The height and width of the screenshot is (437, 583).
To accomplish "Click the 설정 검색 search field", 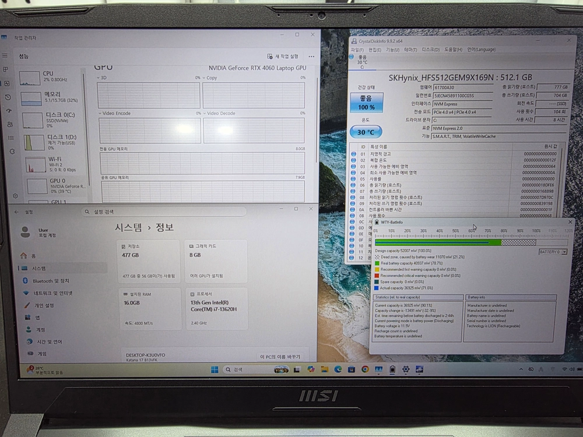I will click(x=164, y=212).
